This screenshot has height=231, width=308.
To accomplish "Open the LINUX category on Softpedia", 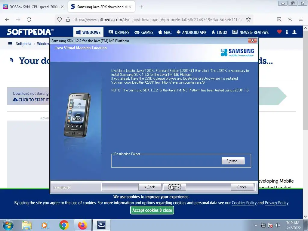I will tap(219, 32).
